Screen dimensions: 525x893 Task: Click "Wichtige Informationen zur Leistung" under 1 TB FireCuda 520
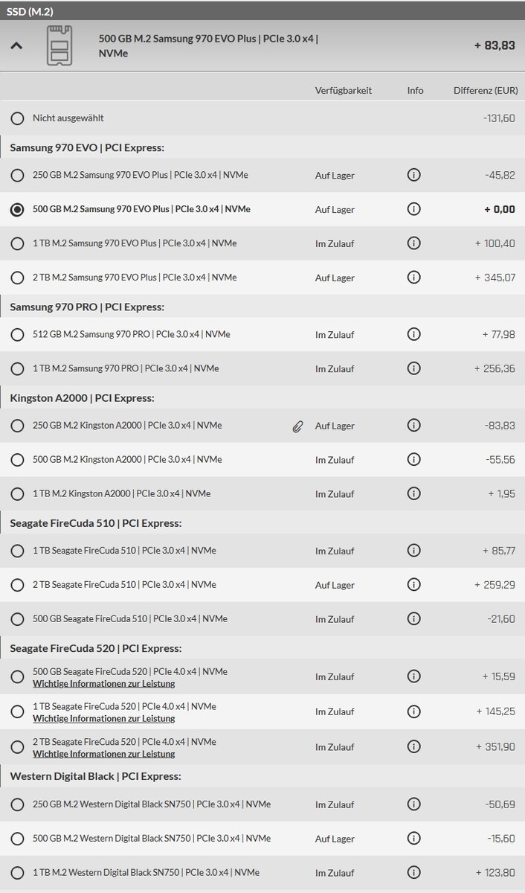(103, 719)
